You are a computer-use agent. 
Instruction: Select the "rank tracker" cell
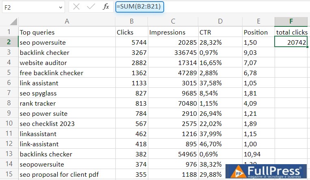tap(67, 103)
